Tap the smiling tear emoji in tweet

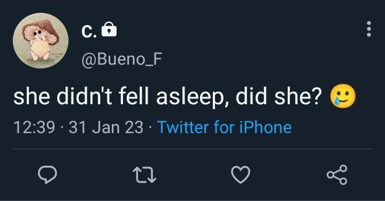(343, 96)
